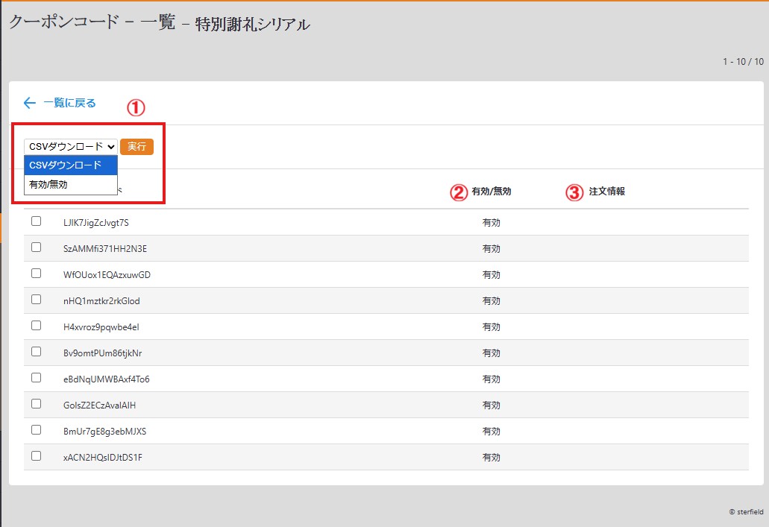Mark the Bv9omtPUm86tjkNr checkbox
This screenshot has height=527, width=769.
36,352
